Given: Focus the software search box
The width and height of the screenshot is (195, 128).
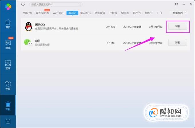Looking at the screenshot, I should (56, 5).
